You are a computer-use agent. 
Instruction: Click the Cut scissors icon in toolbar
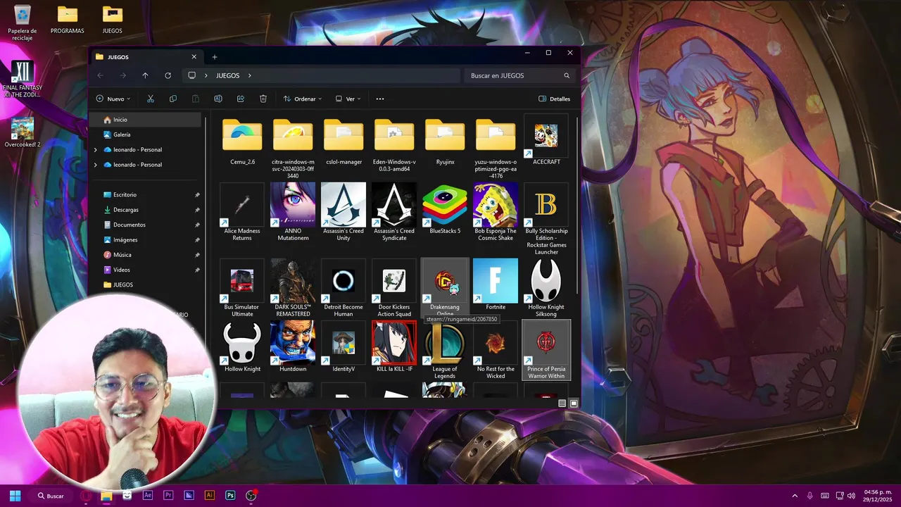[x=151, y=99]
